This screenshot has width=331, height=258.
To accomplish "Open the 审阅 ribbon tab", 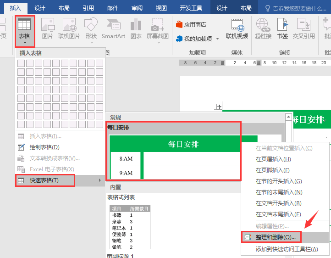I will tap(137, 8).
